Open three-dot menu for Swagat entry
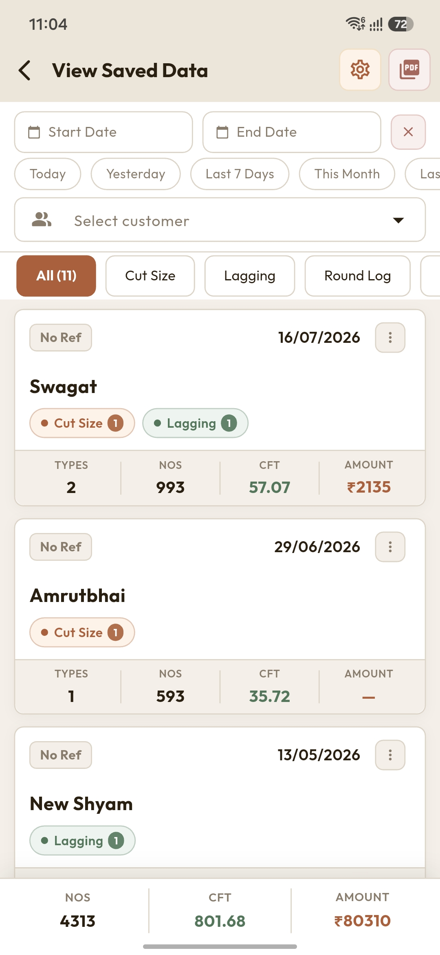Viewport: 440px width, 955px height. point(390,338)
